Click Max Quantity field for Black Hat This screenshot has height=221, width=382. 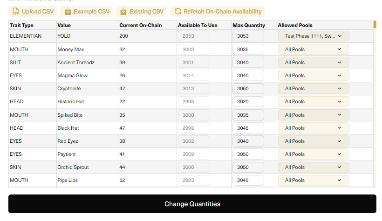248,128
